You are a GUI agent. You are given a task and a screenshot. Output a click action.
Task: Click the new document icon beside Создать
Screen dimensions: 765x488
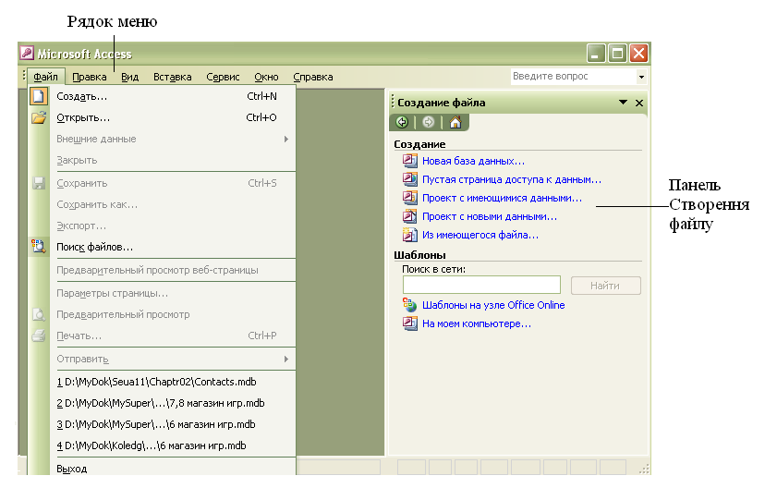pyautogui.click(x=39, y=96)
